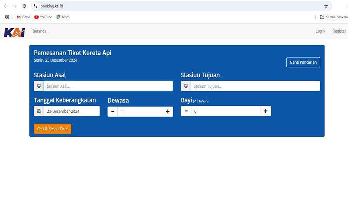Reload the page with the refresh icon
Screen dimensions: 348x217
(24, 6)
